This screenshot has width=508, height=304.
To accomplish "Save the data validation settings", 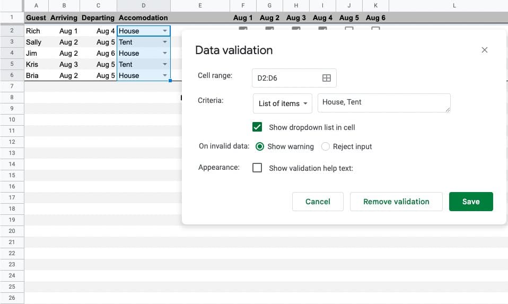I will tap(470, 202).
